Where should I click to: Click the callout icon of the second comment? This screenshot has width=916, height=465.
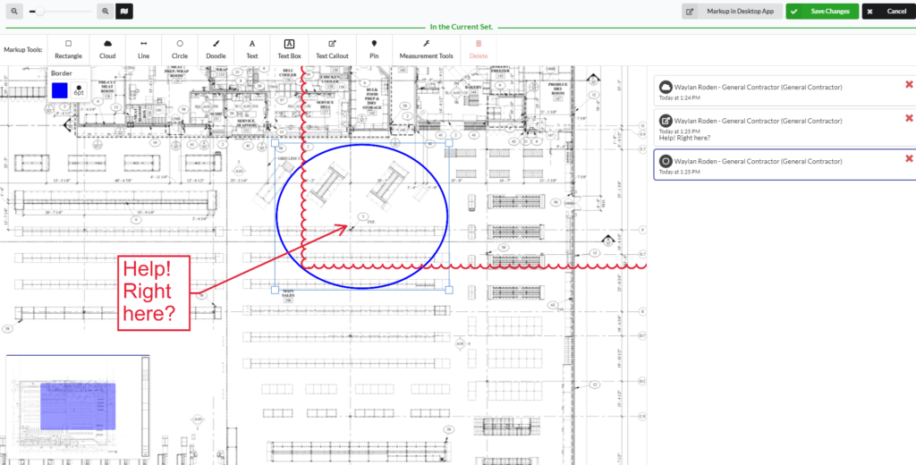click(x=666, y=121)
